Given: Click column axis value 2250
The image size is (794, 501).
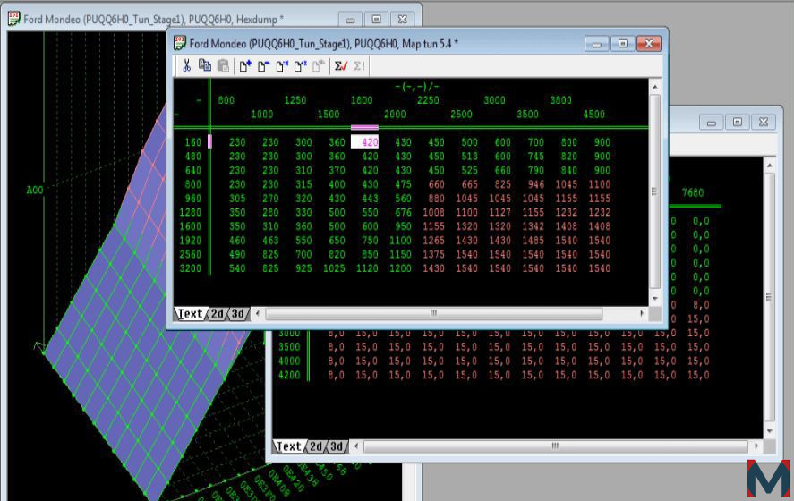Looking at the screenshot, I should (428, 100).
